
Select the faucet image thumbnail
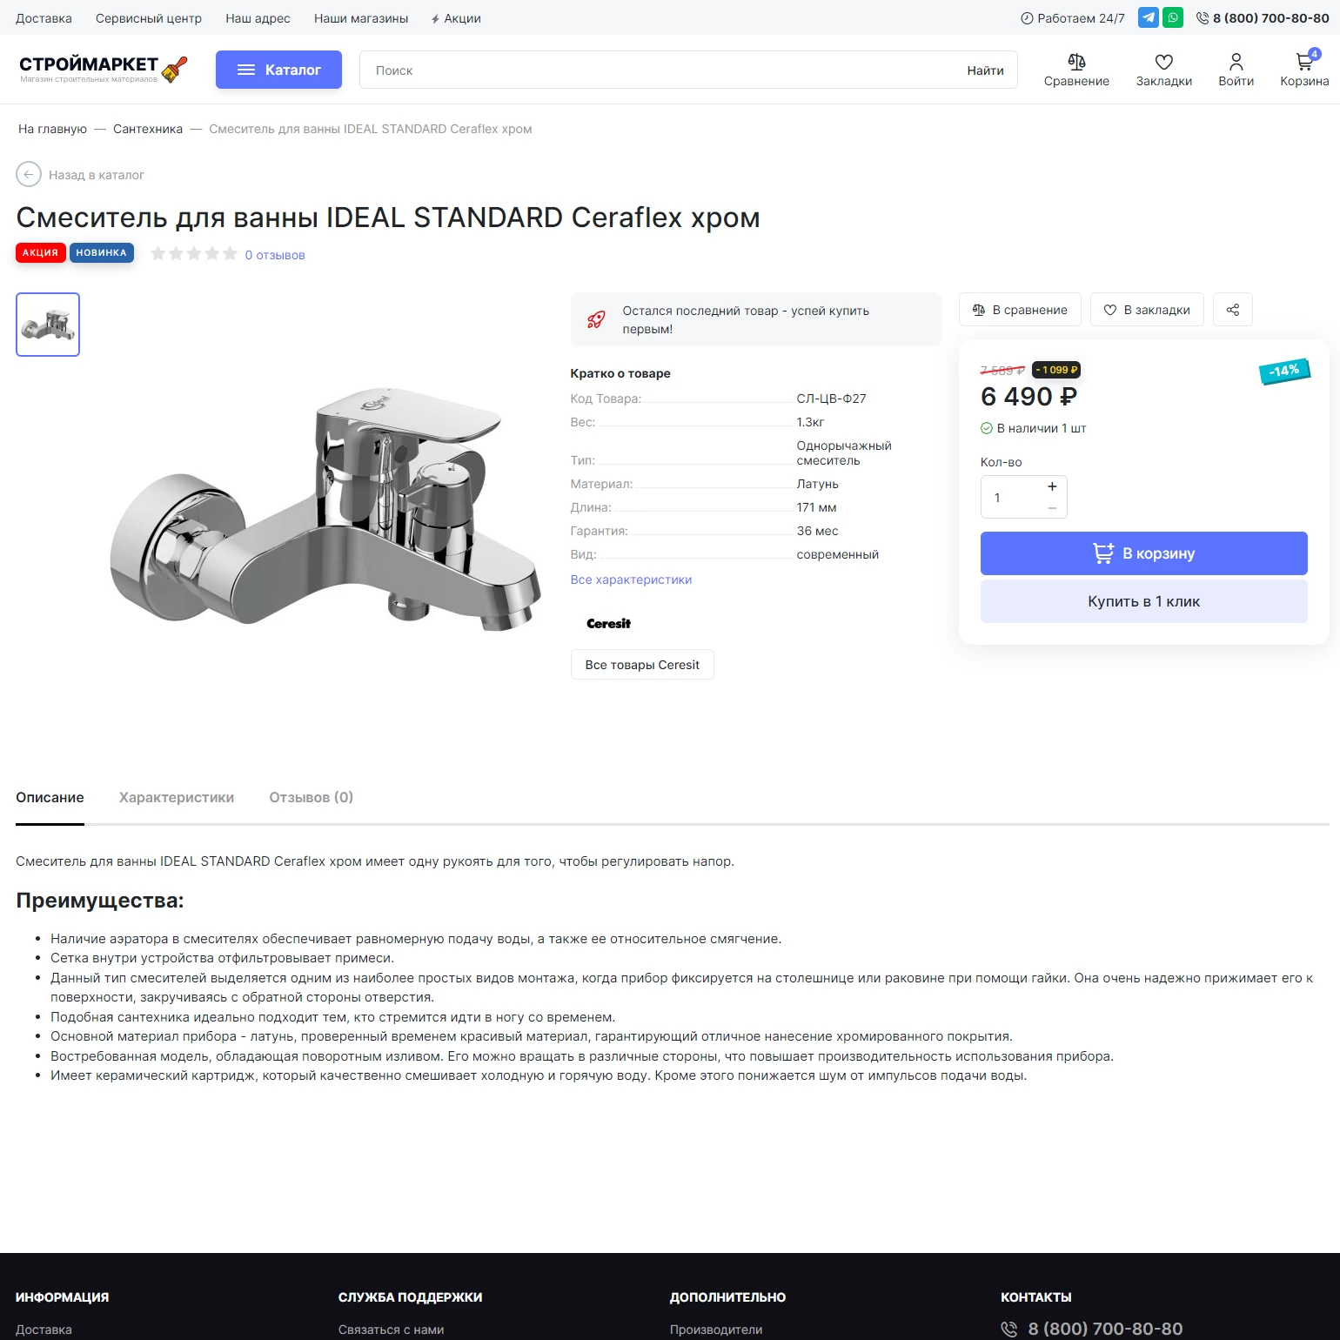click(48, 325)
